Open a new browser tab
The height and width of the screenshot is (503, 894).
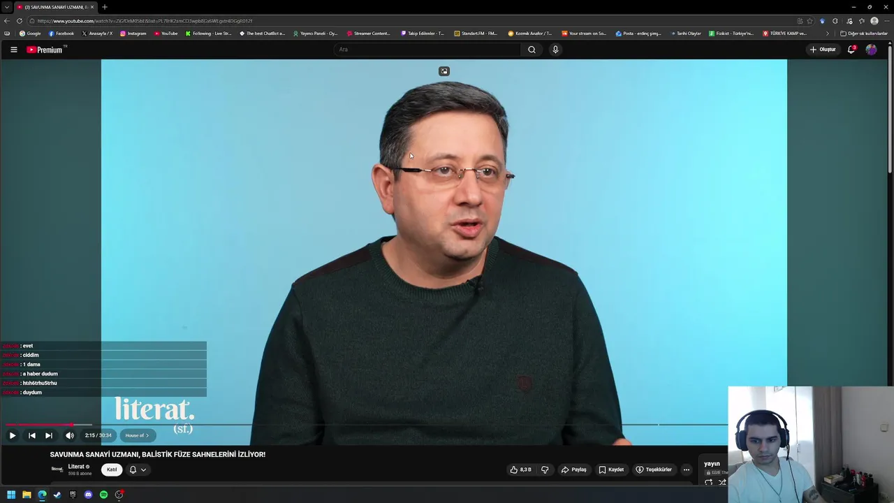point(105,7)
